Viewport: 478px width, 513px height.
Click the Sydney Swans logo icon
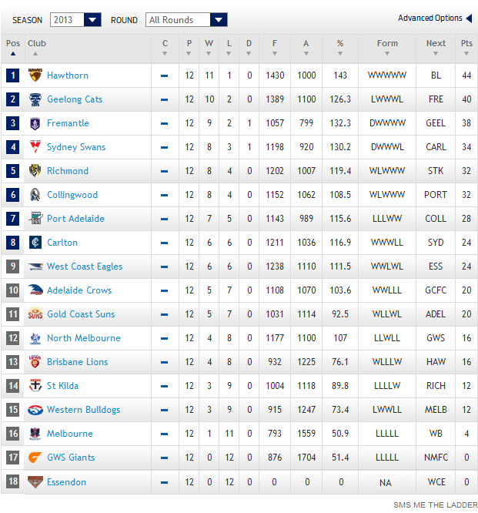[x=35, y=147]
